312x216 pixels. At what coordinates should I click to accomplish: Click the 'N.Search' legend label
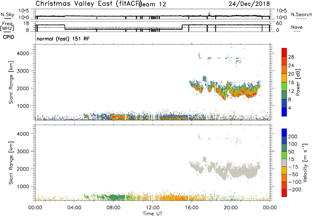click(301, 14)
